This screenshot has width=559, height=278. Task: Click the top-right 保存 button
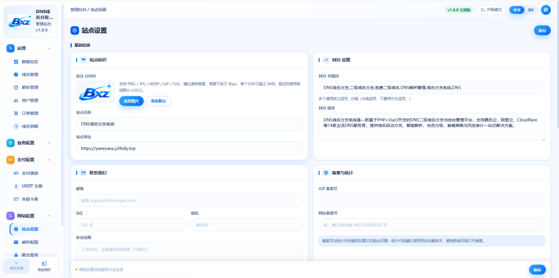(x=542, y=31)
